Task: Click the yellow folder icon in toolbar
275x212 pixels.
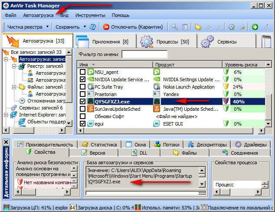Action: (198, 27)
